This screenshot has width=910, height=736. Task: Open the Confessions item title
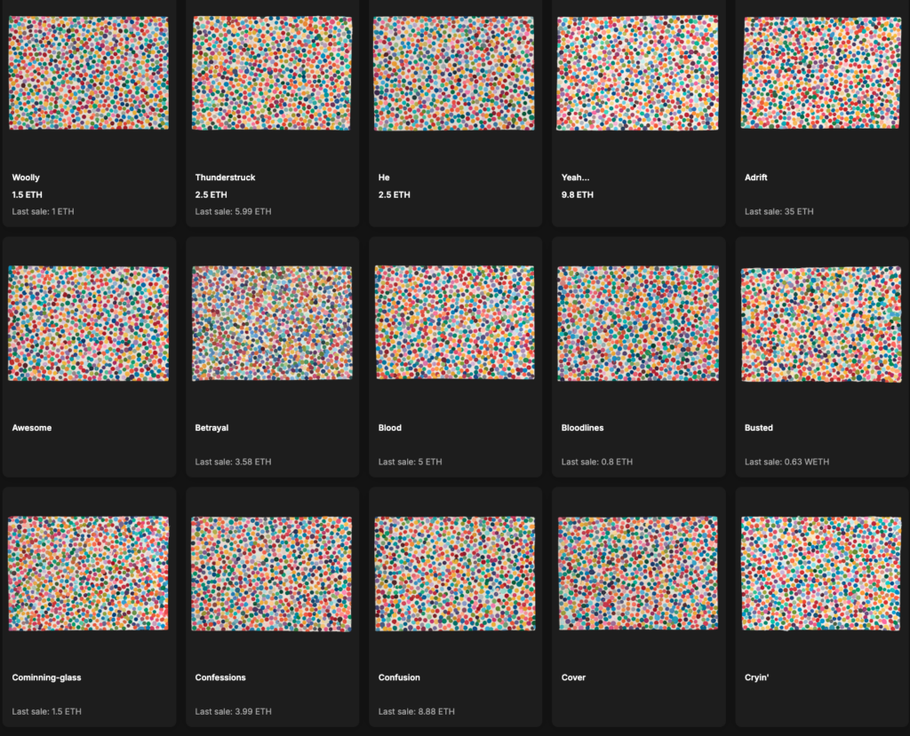(x=220, y=677)
